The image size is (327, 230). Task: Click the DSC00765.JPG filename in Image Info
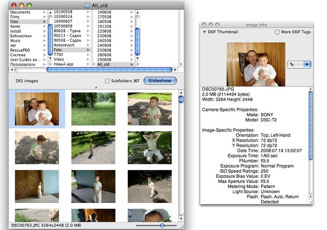[218, 89]
